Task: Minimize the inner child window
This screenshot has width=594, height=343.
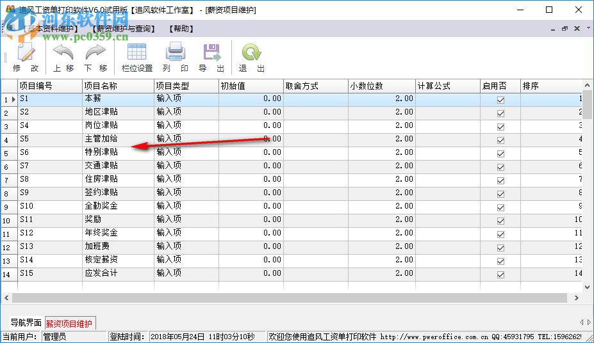Action: 553,29
